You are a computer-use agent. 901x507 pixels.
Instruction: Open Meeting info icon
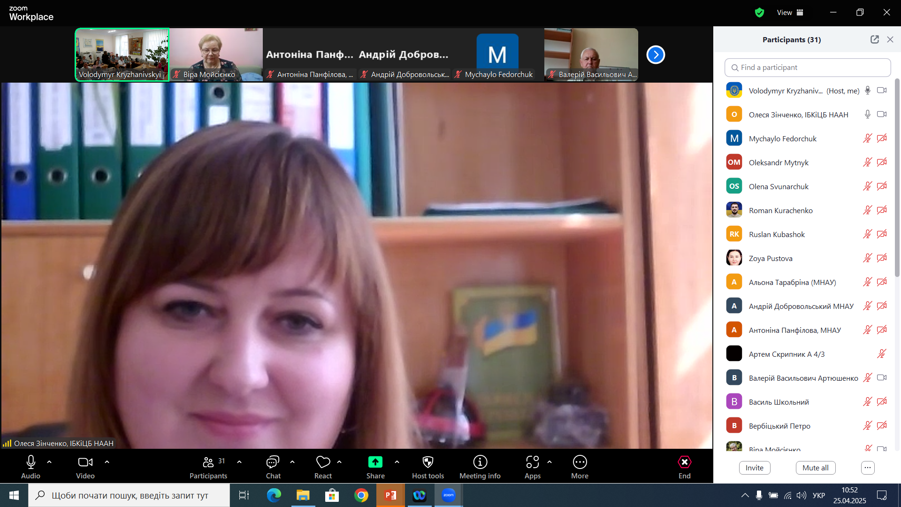tap(480, 462)
